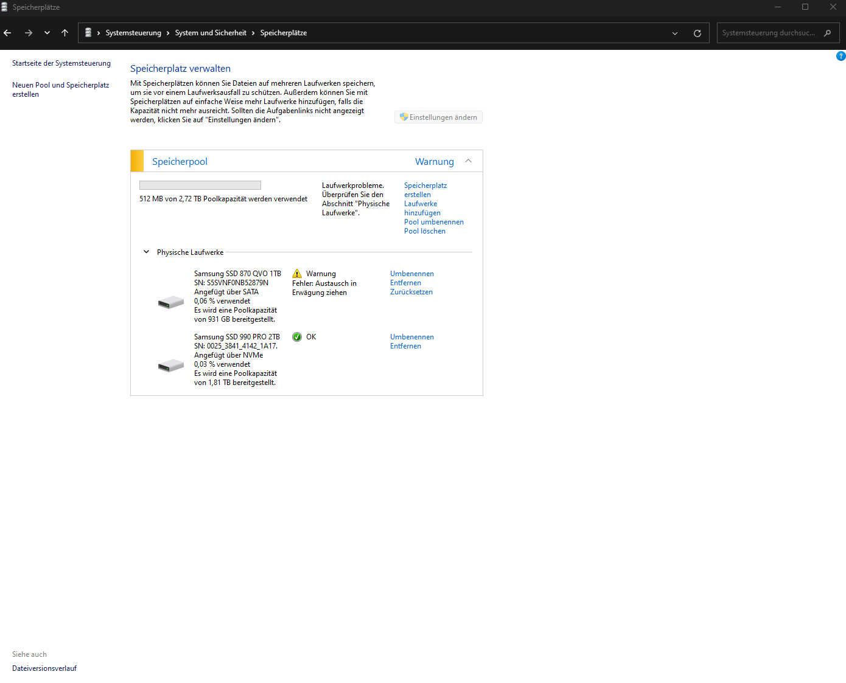Screen dimensions: 846x683
Task: Click the Speicherplatz verwalten heading
Action: (x=180, y=69)
